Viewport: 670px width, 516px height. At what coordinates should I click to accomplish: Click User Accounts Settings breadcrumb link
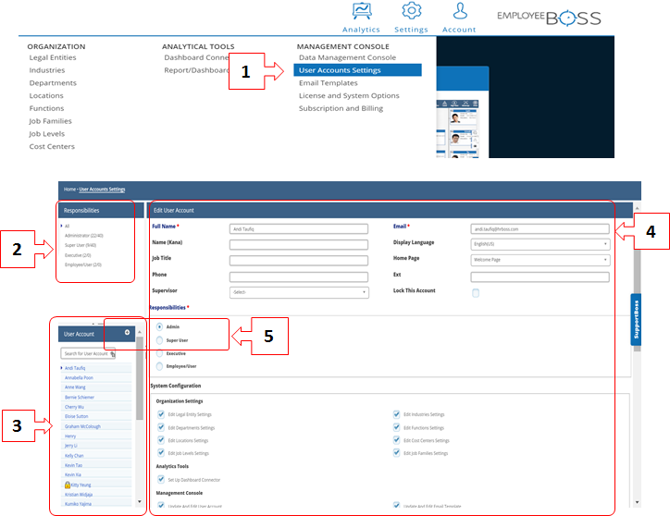click(102, 190)
